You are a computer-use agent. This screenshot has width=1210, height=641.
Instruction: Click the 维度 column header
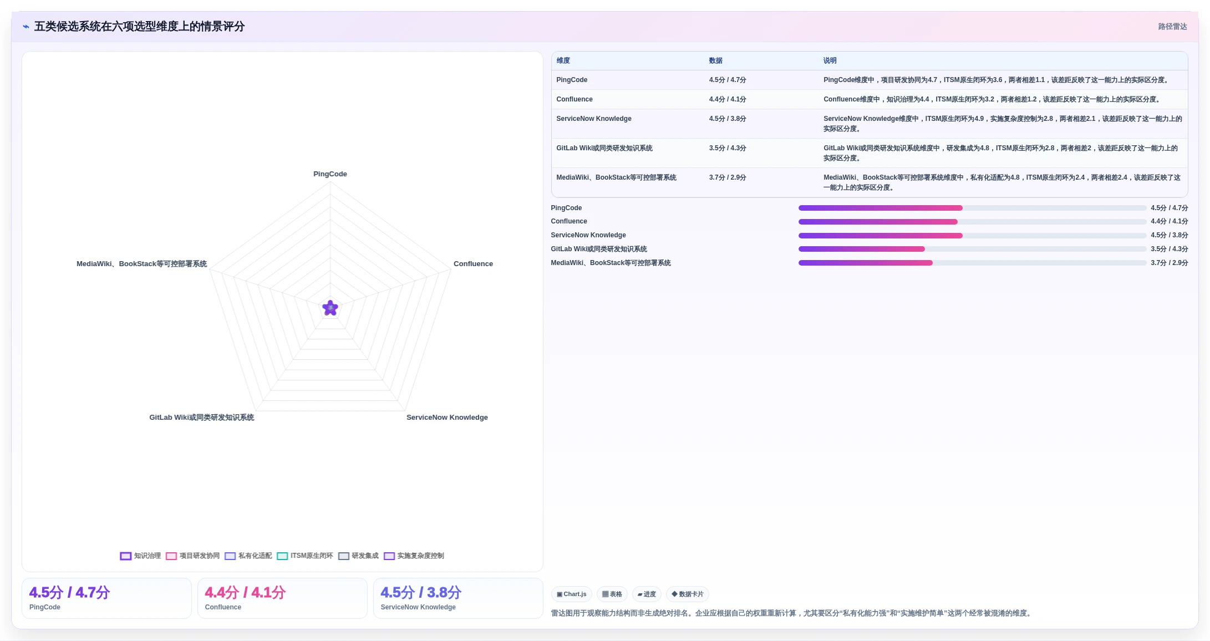click(x=563, y=60)
